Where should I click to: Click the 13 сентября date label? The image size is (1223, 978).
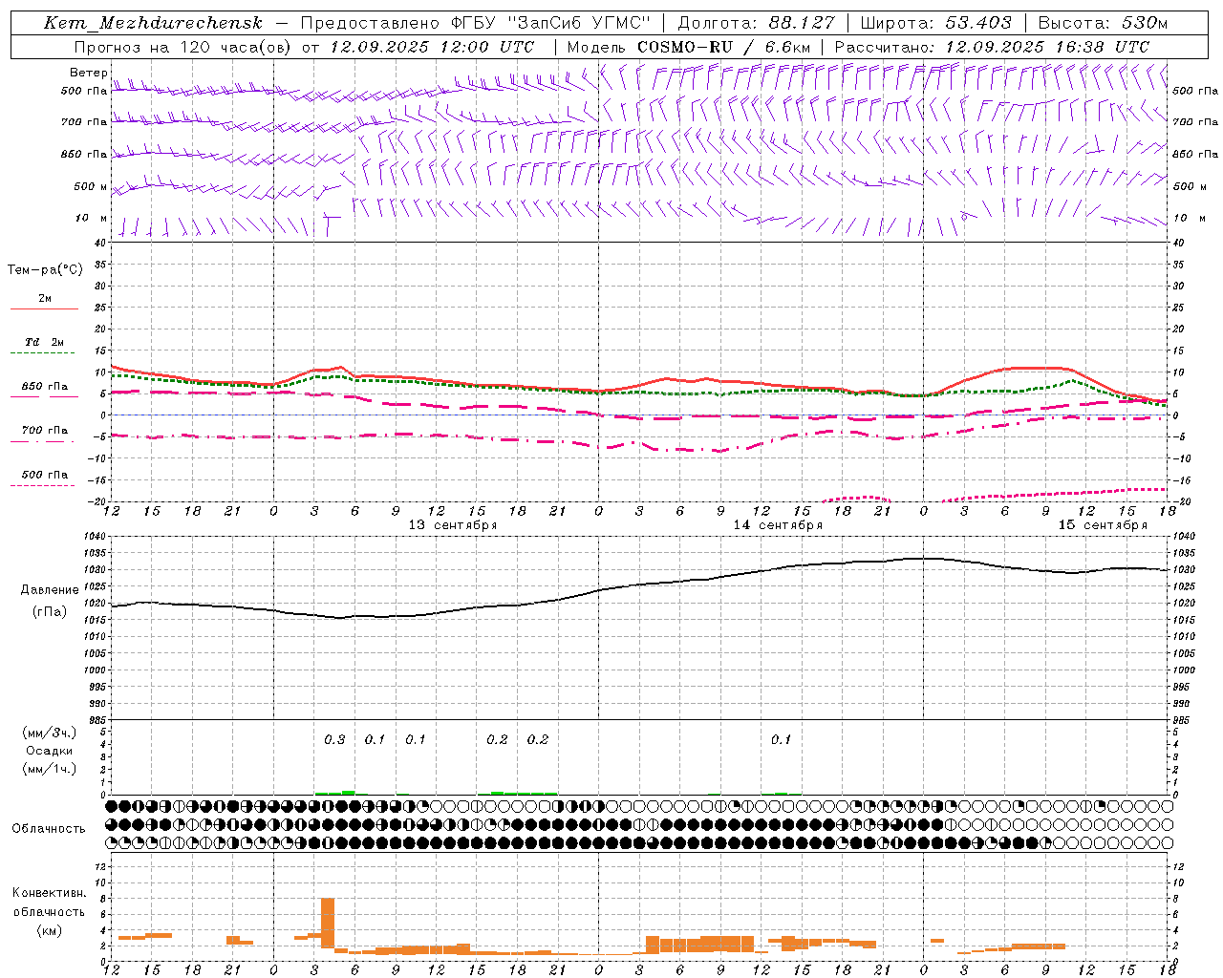(453, 525)
